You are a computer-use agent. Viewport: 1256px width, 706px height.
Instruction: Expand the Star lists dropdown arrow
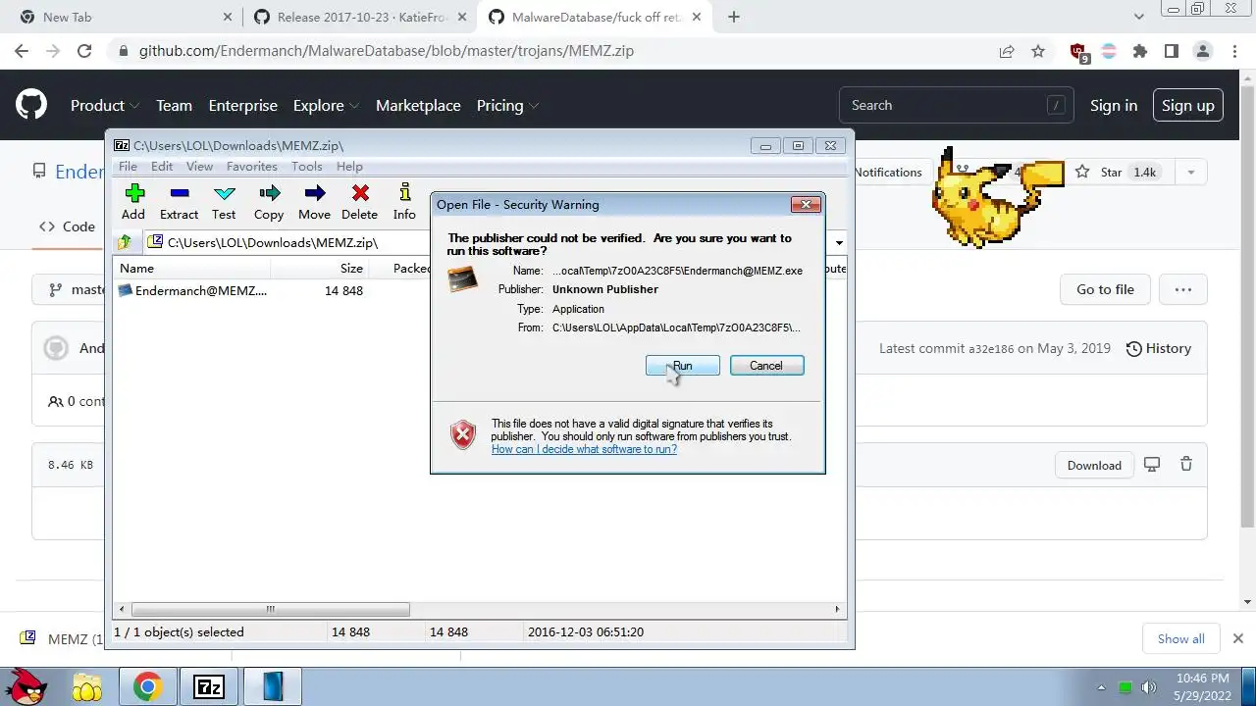pos(1190,173)
